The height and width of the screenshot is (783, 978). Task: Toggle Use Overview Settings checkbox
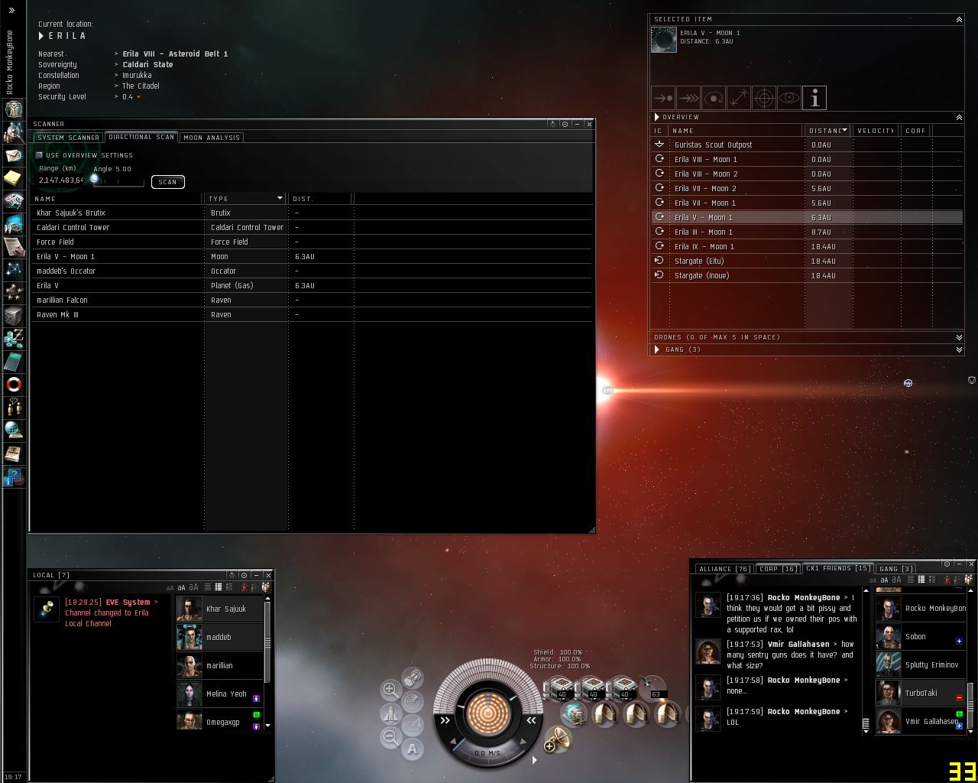tap(39, 155)
